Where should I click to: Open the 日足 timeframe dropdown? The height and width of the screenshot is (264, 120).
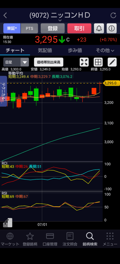[x=16, y=62]
